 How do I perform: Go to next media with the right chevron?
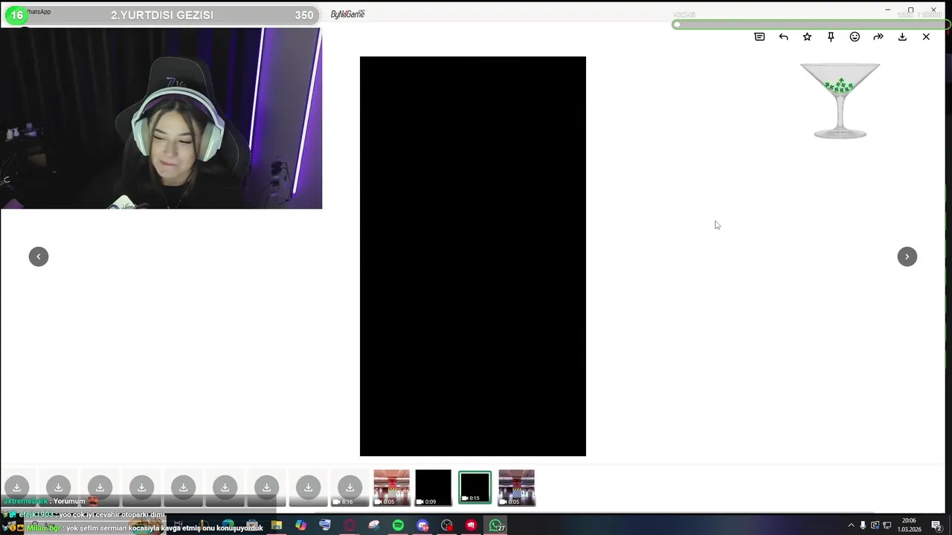pyautogui.click(x=907, y=256)
